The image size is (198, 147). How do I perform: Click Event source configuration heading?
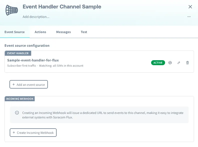pos(27,46)
